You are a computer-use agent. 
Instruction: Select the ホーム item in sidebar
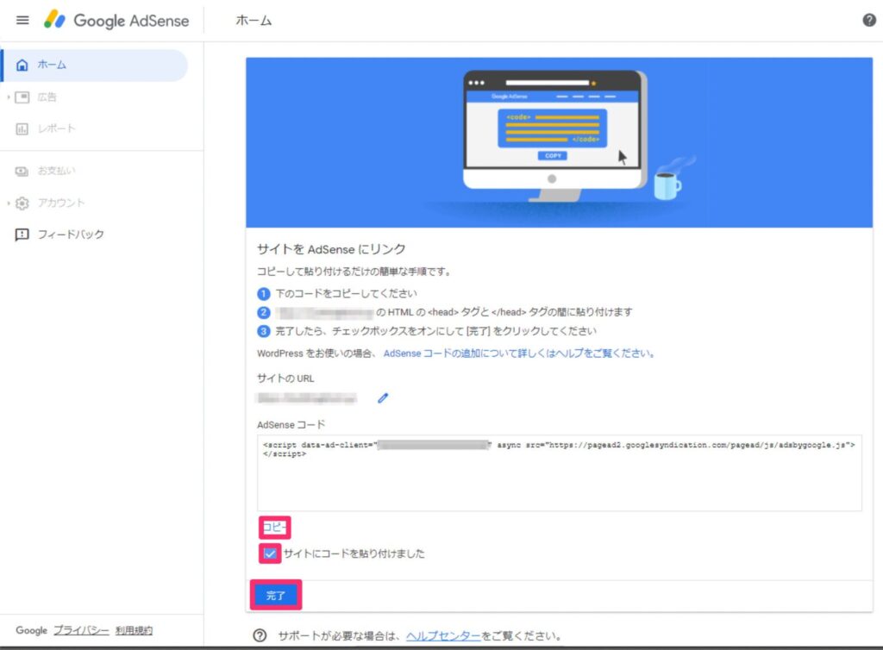[95, 65]
